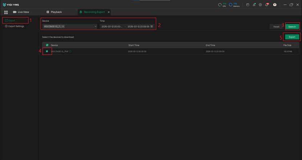Screen dimensions: 302x160
Task: Click the CPU usage indicator
Action: click(x=222, y=5)
